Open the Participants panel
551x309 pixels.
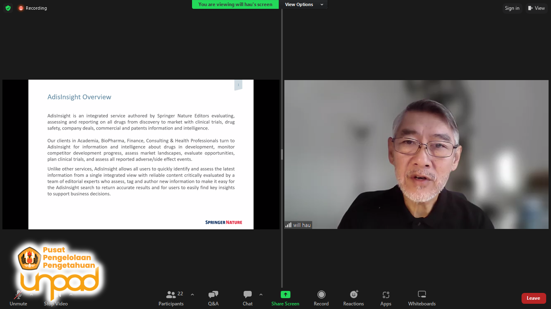click(x=171, y=298)
